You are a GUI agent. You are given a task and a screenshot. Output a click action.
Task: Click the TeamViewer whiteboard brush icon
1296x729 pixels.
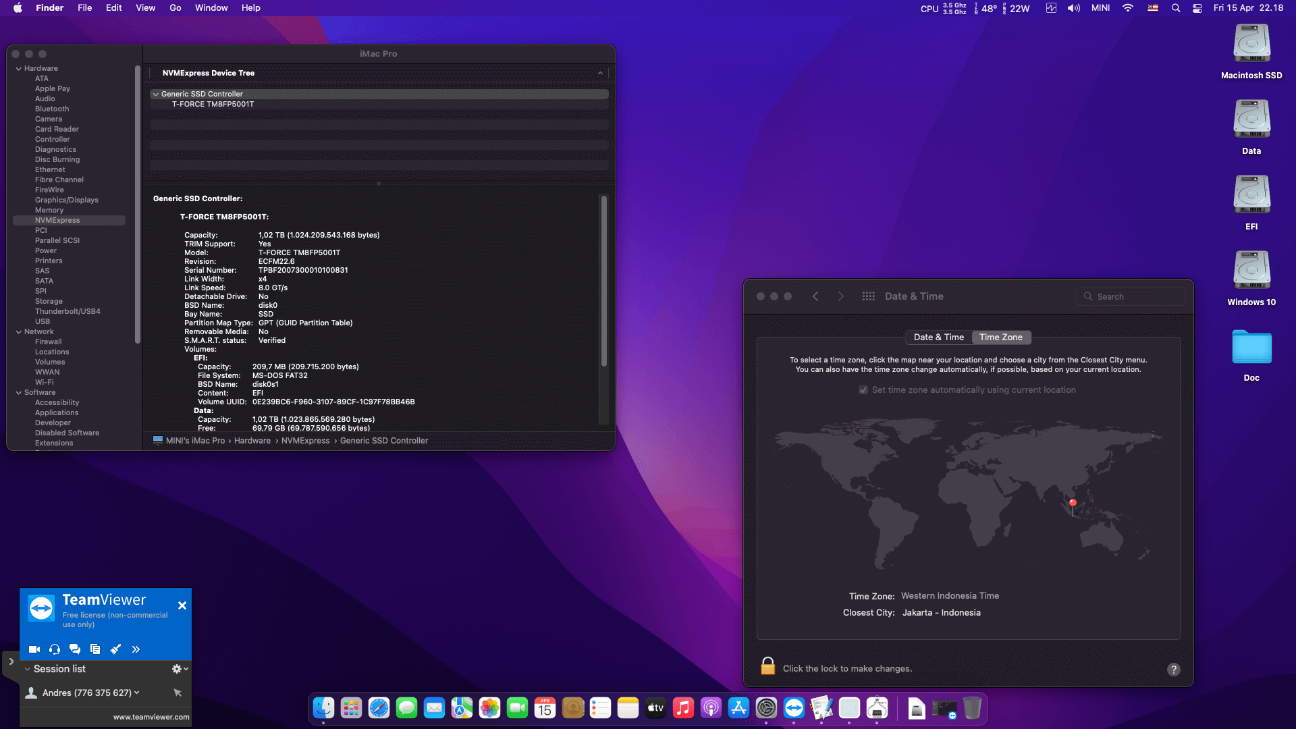click(115, 649)
